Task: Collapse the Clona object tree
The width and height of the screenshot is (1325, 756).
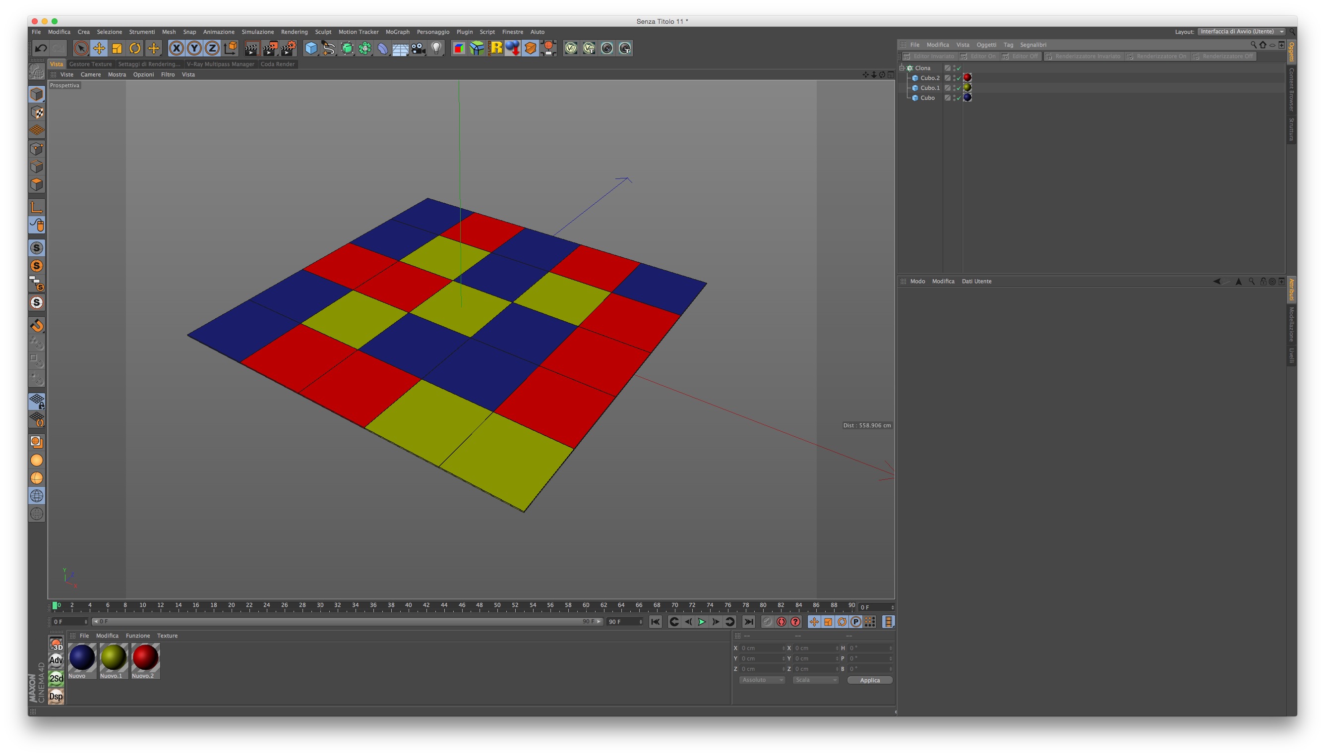Action: click(x=902, y=68)
